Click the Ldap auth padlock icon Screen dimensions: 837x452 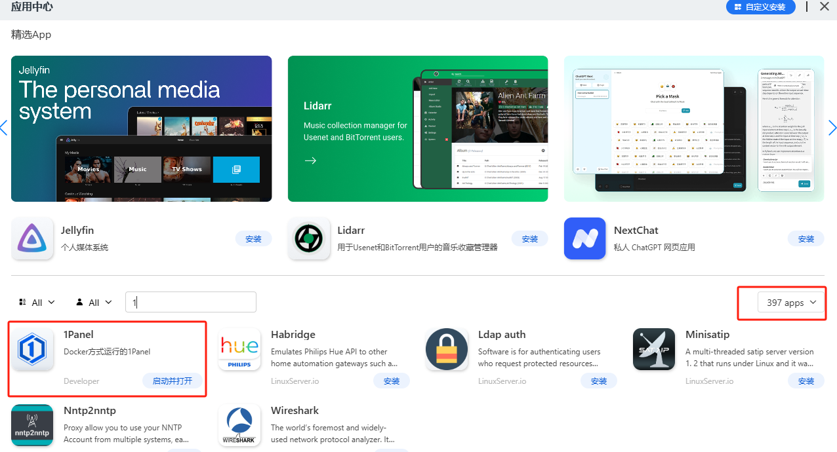[x=447, y=350]
